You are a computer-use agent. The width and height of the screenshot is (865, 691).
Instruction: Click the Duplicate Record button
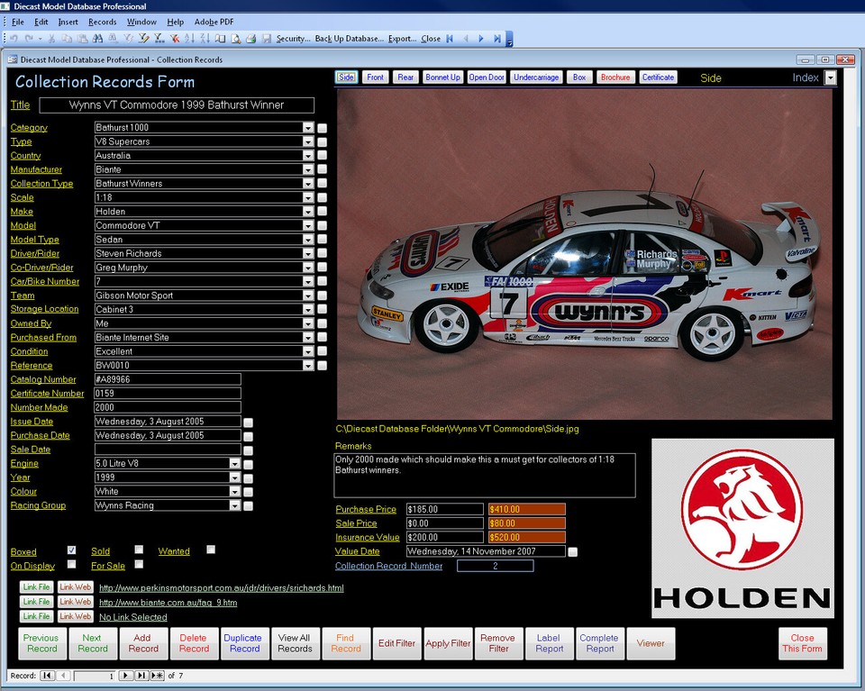[244, 643]
